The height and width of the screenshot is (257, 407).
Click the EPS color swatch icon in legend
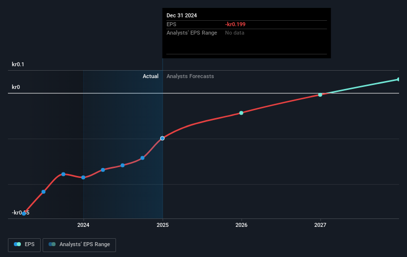[17, 244]
